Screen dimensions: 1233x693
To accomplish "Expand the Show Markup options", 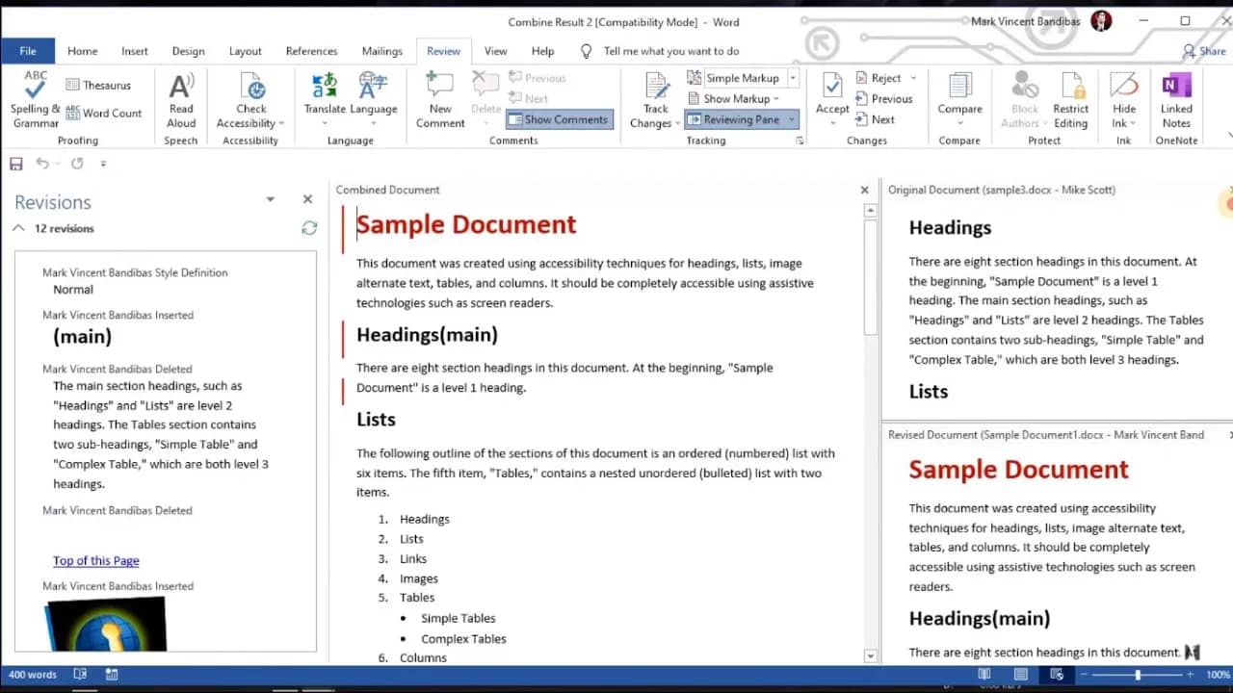I will click(x=735, y=98).
